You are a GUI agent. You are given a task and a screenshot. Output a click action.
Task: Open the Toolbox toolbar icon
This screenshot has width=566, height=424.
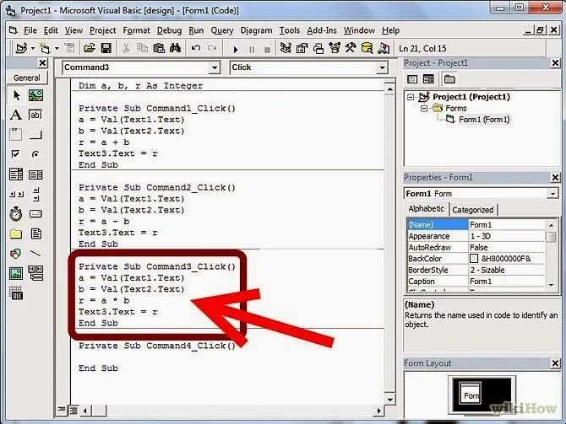(350, 48)
